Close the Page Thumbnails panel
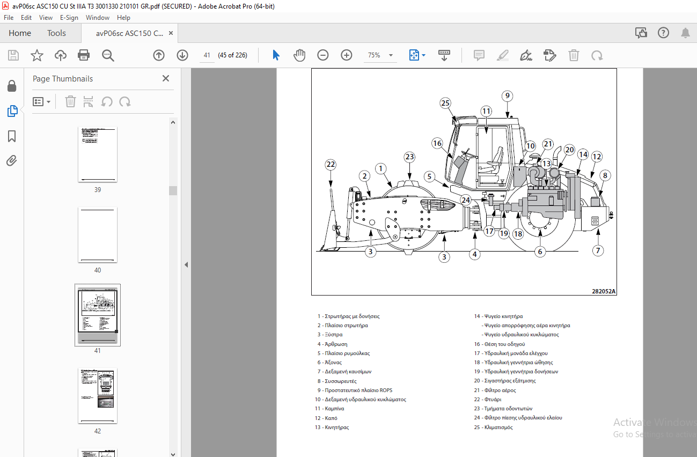The height and width of the screenshot is (457, 697). click(166, 78)
